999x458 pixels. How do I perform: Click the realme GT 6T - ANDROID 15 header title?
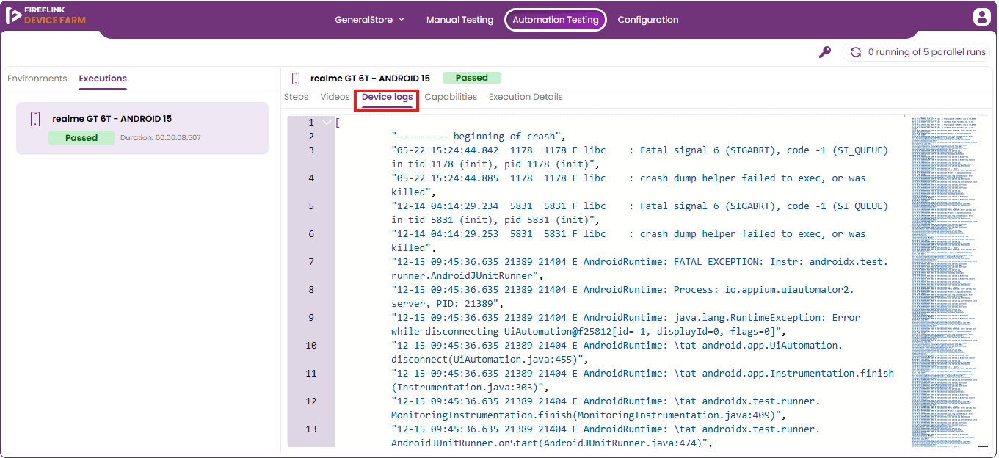pyautogui.click(x=370, y=79)
